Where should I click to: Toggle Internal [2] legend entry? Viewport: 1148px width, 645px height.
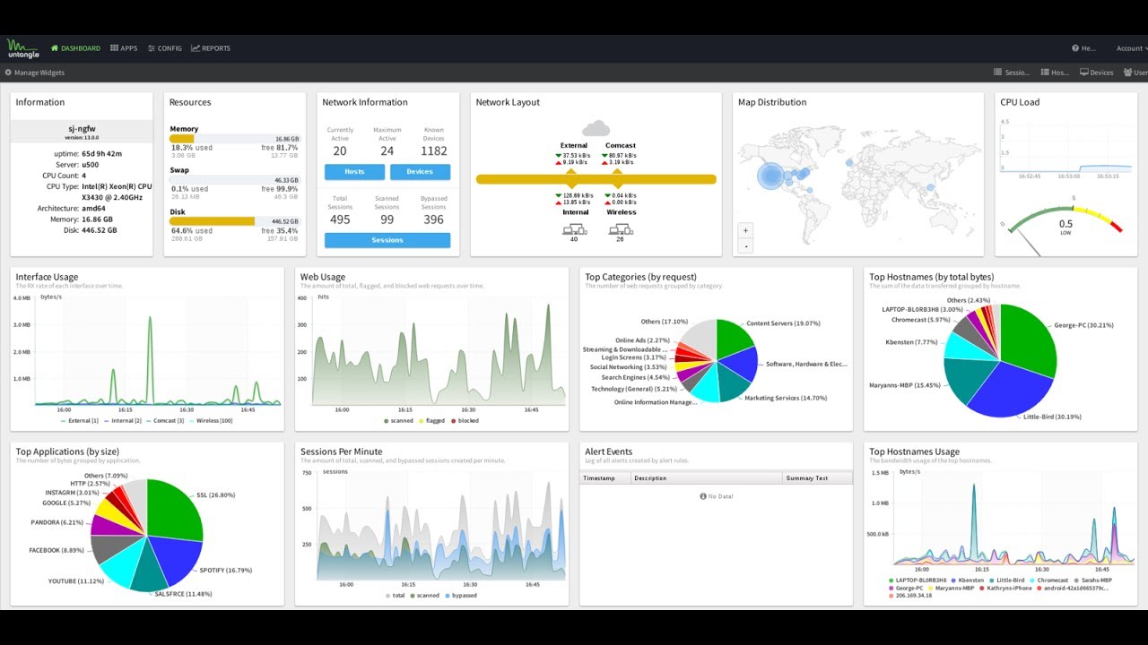coord(123,420)
